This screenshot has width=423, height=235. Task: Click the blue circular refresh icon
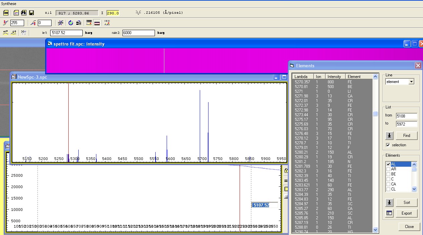pyautogui.click(x=71, y=23)
